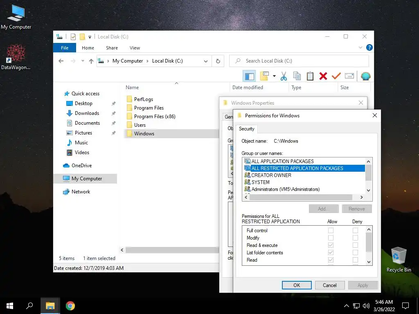This screenshot has width=419, height=314.
Task: Click the orange checkmark toolbar icon
Action: click(x=336, y=76)
